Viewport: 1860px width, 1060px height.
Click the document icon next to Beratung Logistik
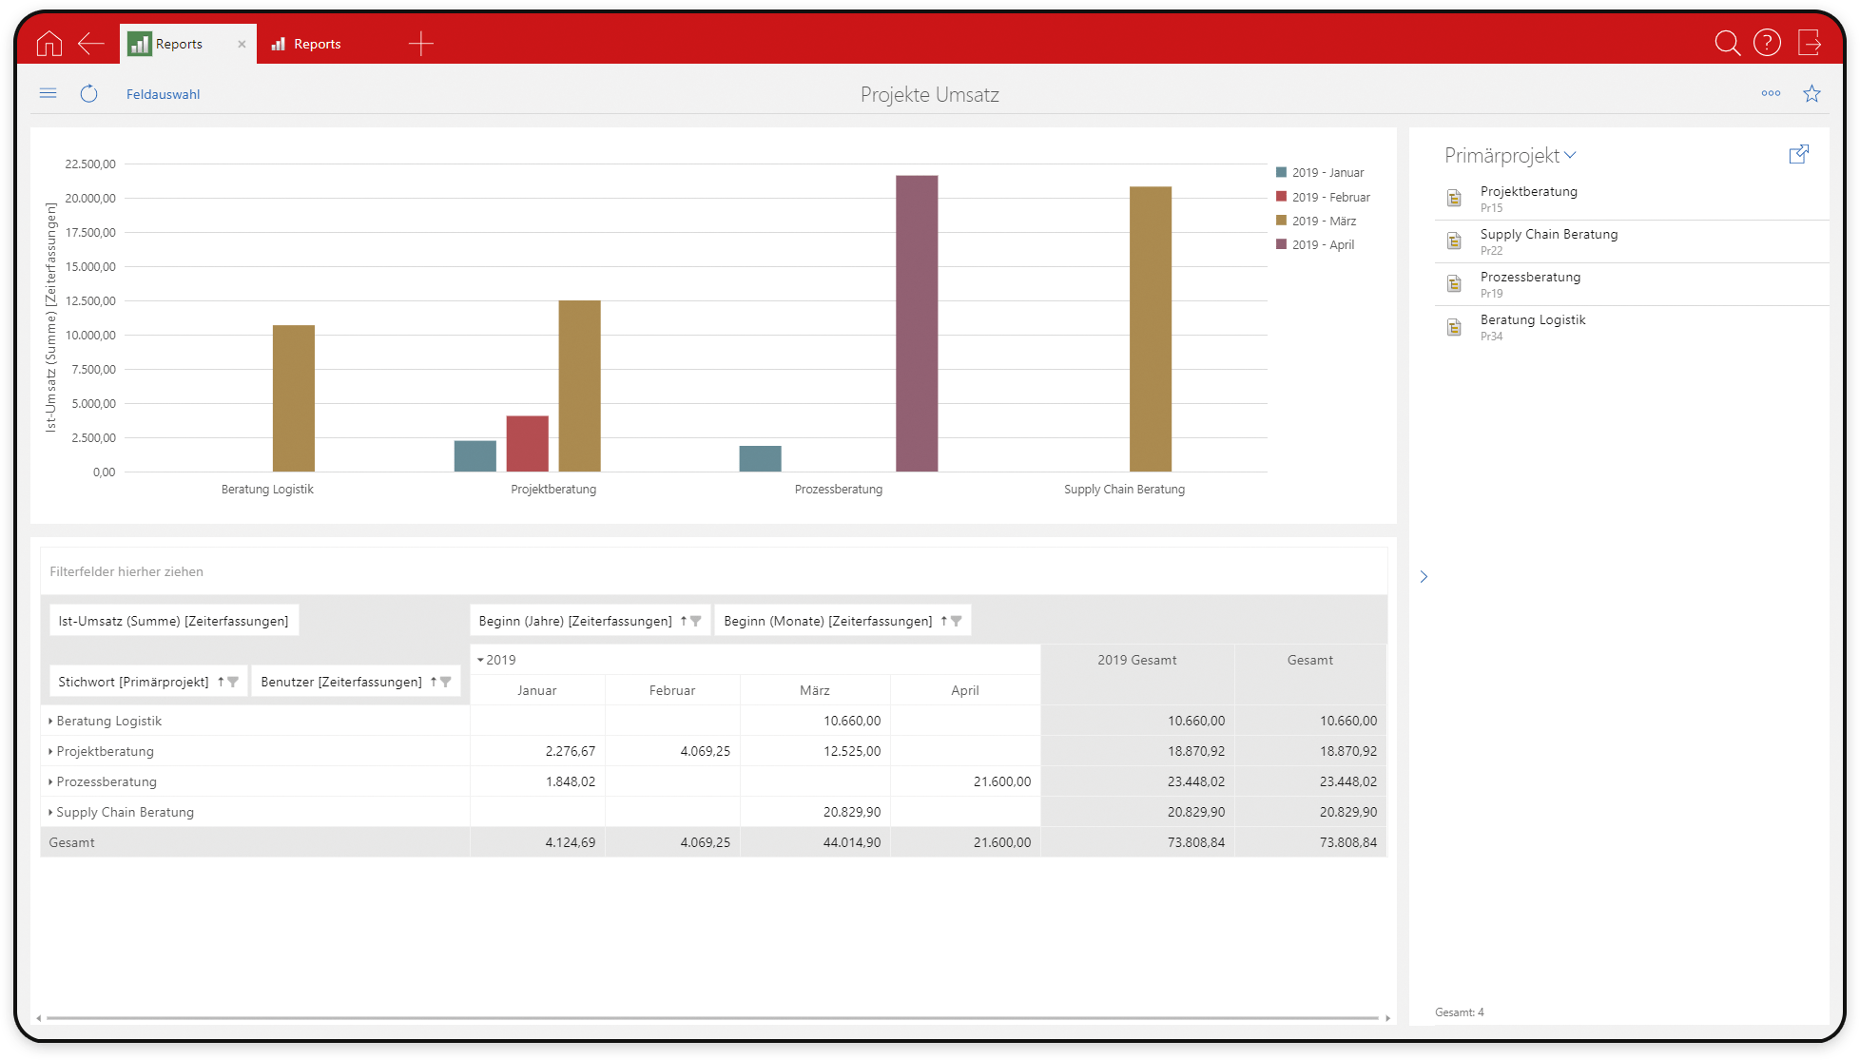point(1454,327)
